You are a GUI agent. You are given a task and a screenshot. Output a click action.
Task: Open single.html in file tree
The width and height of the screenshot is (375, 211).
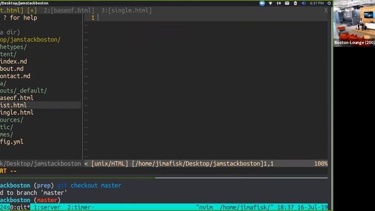coord(17,113)
